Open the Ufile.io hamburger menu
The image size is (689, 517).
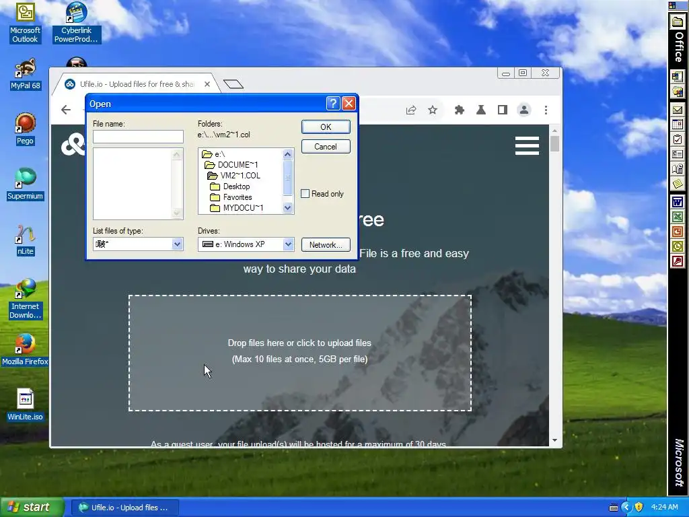click(x=527, y=145)
